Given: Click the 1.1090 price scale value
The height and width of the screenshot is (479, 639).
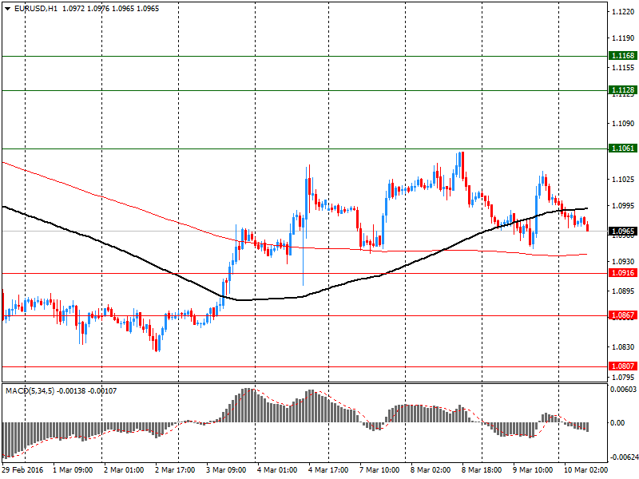Looking at the screenshot, I should click(x=623, y=124).
